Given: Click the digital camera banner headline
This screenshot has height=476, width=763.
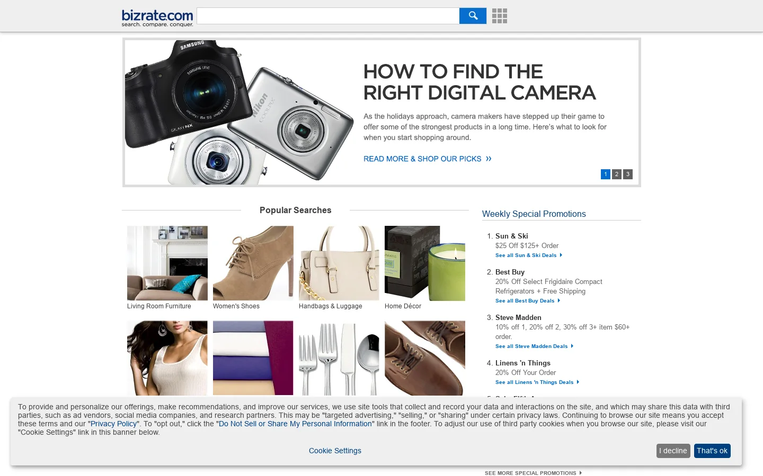Looking at the screenshot, I should [480, 82].
